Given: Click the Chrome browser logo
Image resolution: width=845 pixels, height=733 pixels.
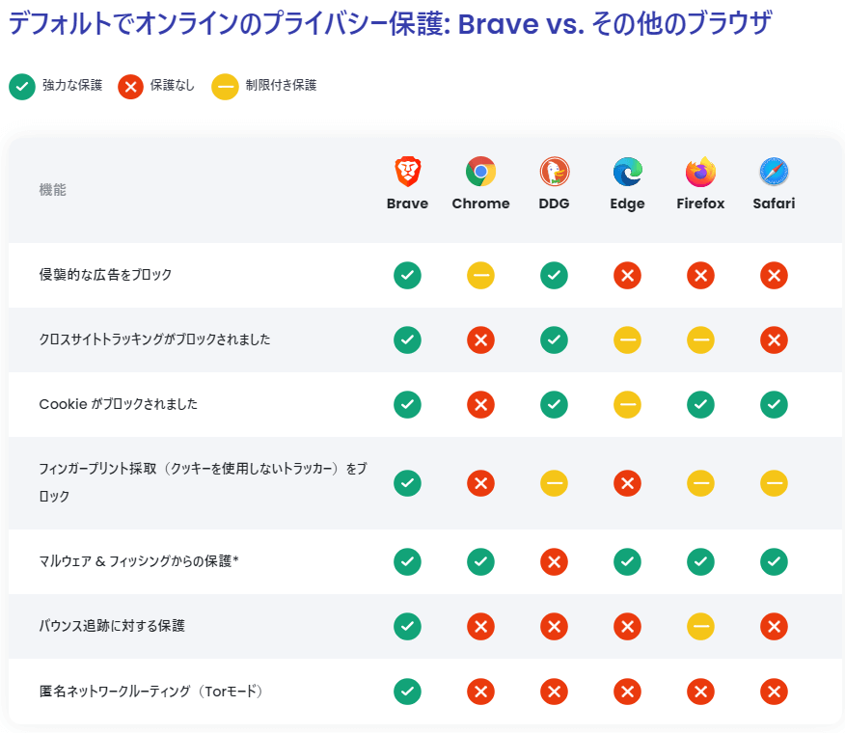Looking at the screenshot, I should pos(480,172).
